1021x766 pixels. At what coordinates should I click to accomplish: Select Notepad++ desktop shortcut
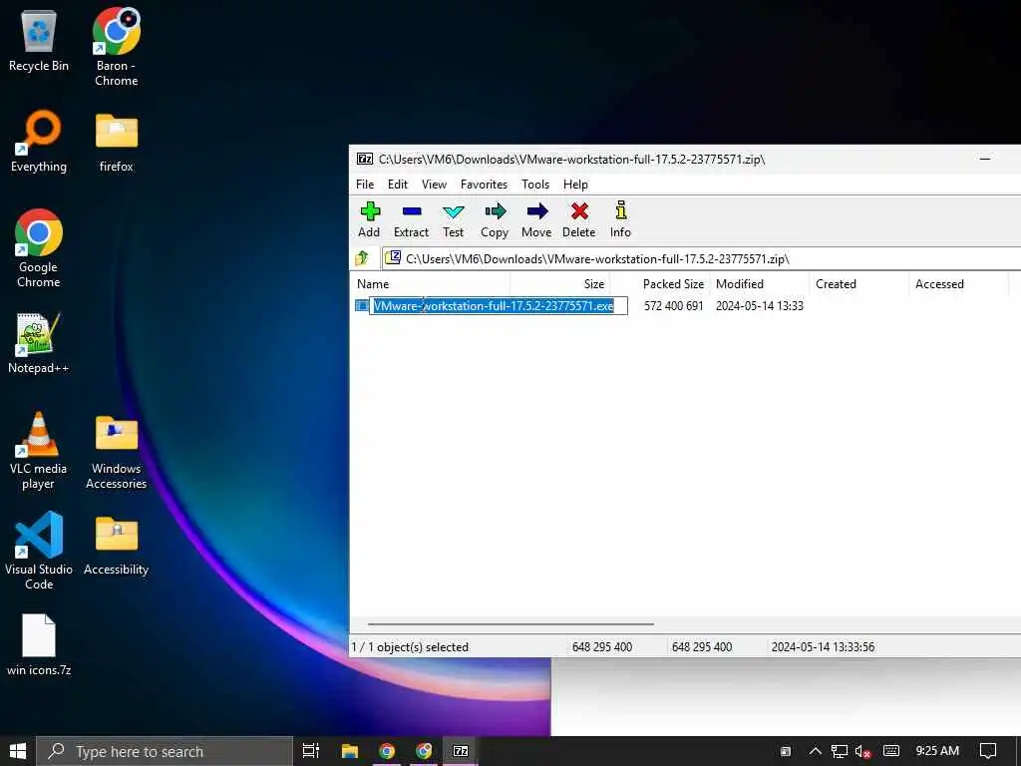pos(39,343)
